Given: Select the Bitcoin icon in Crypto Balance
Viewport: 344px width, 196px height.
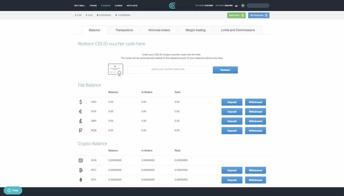Looking at the screenshot, I should point(80,170).
